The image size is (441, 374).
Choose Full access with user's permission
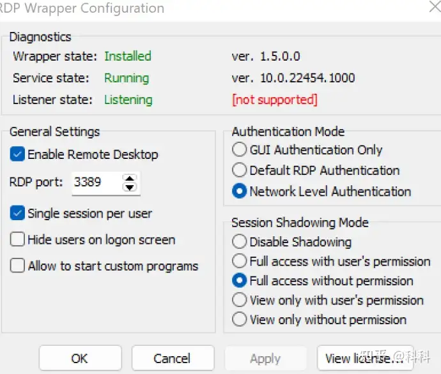click(239, 261)
